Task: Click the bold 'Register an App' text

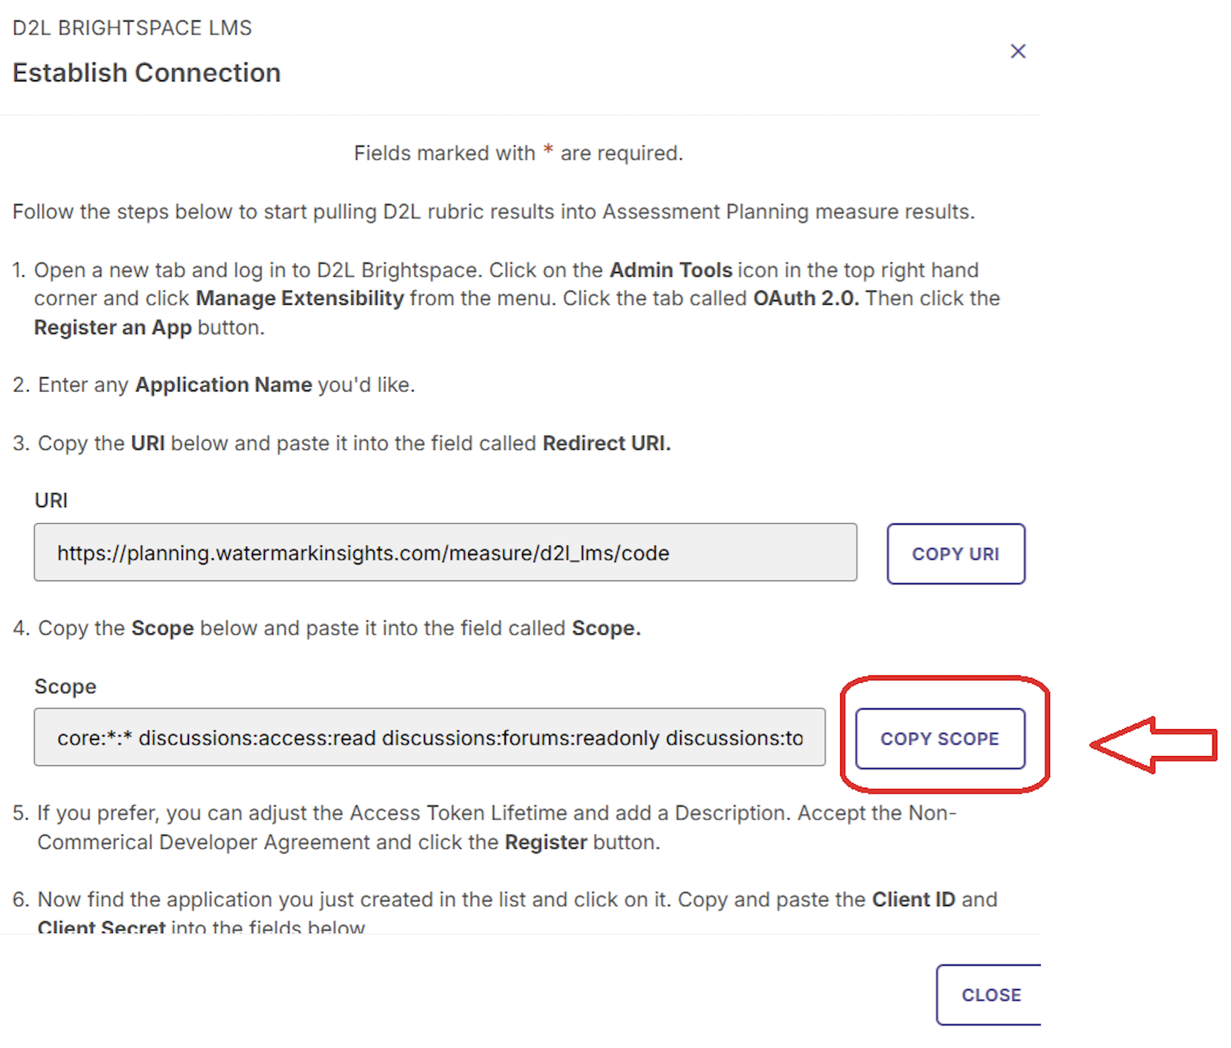Action: coord(113,328)
